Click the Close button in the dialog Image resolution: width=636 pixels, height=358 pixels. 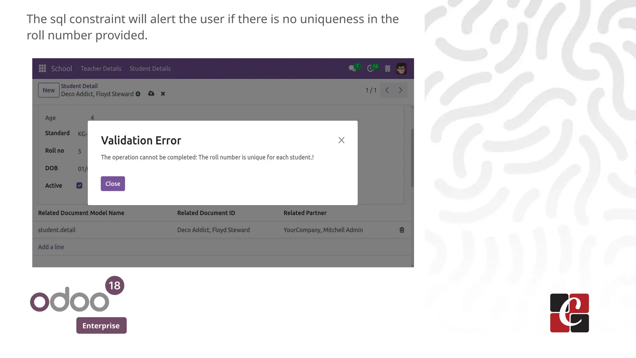click(113, 184)
